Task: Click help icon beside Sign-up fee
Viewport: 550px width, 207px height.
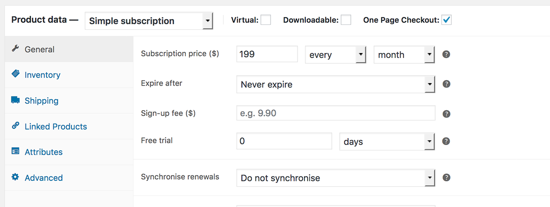Action: click(x=447, y=114)
